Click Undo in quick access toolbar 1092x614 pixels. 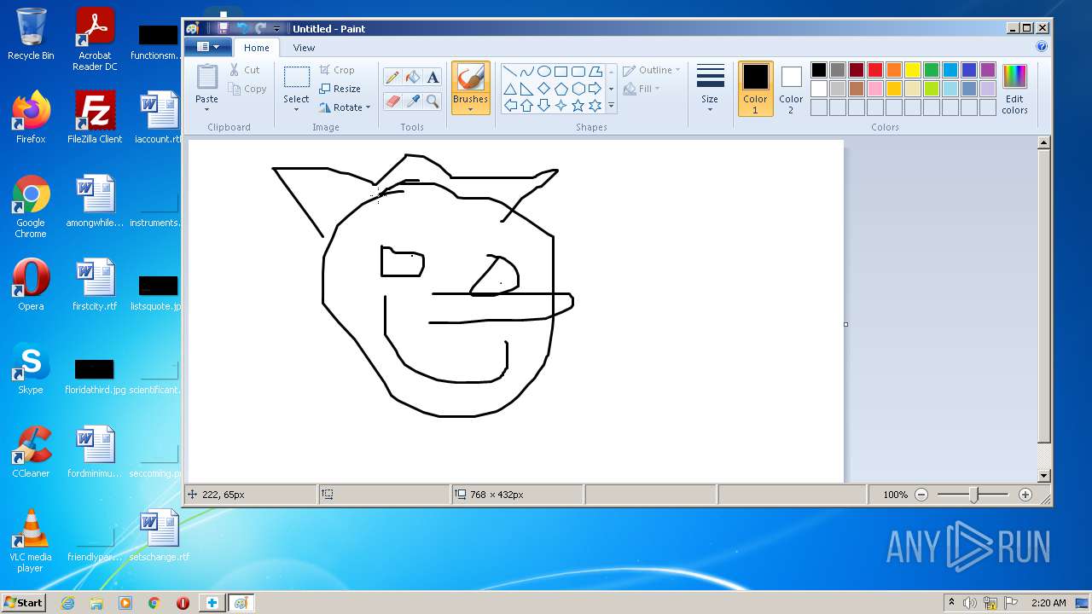[242, 28]
